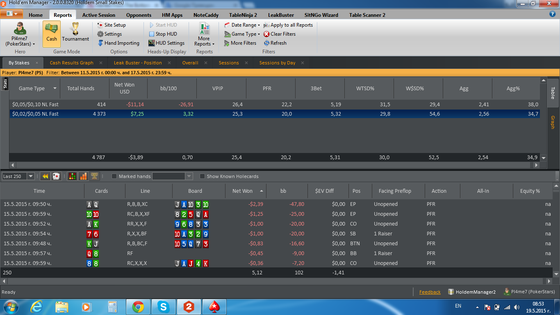Switch to the Home ribbon tab
560x315 pixels.
36,15
